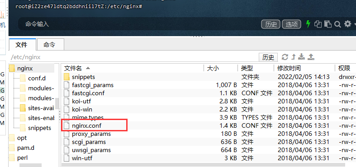
Task: Click the 3.9 KB size cell
Action: tap(228, 117)
